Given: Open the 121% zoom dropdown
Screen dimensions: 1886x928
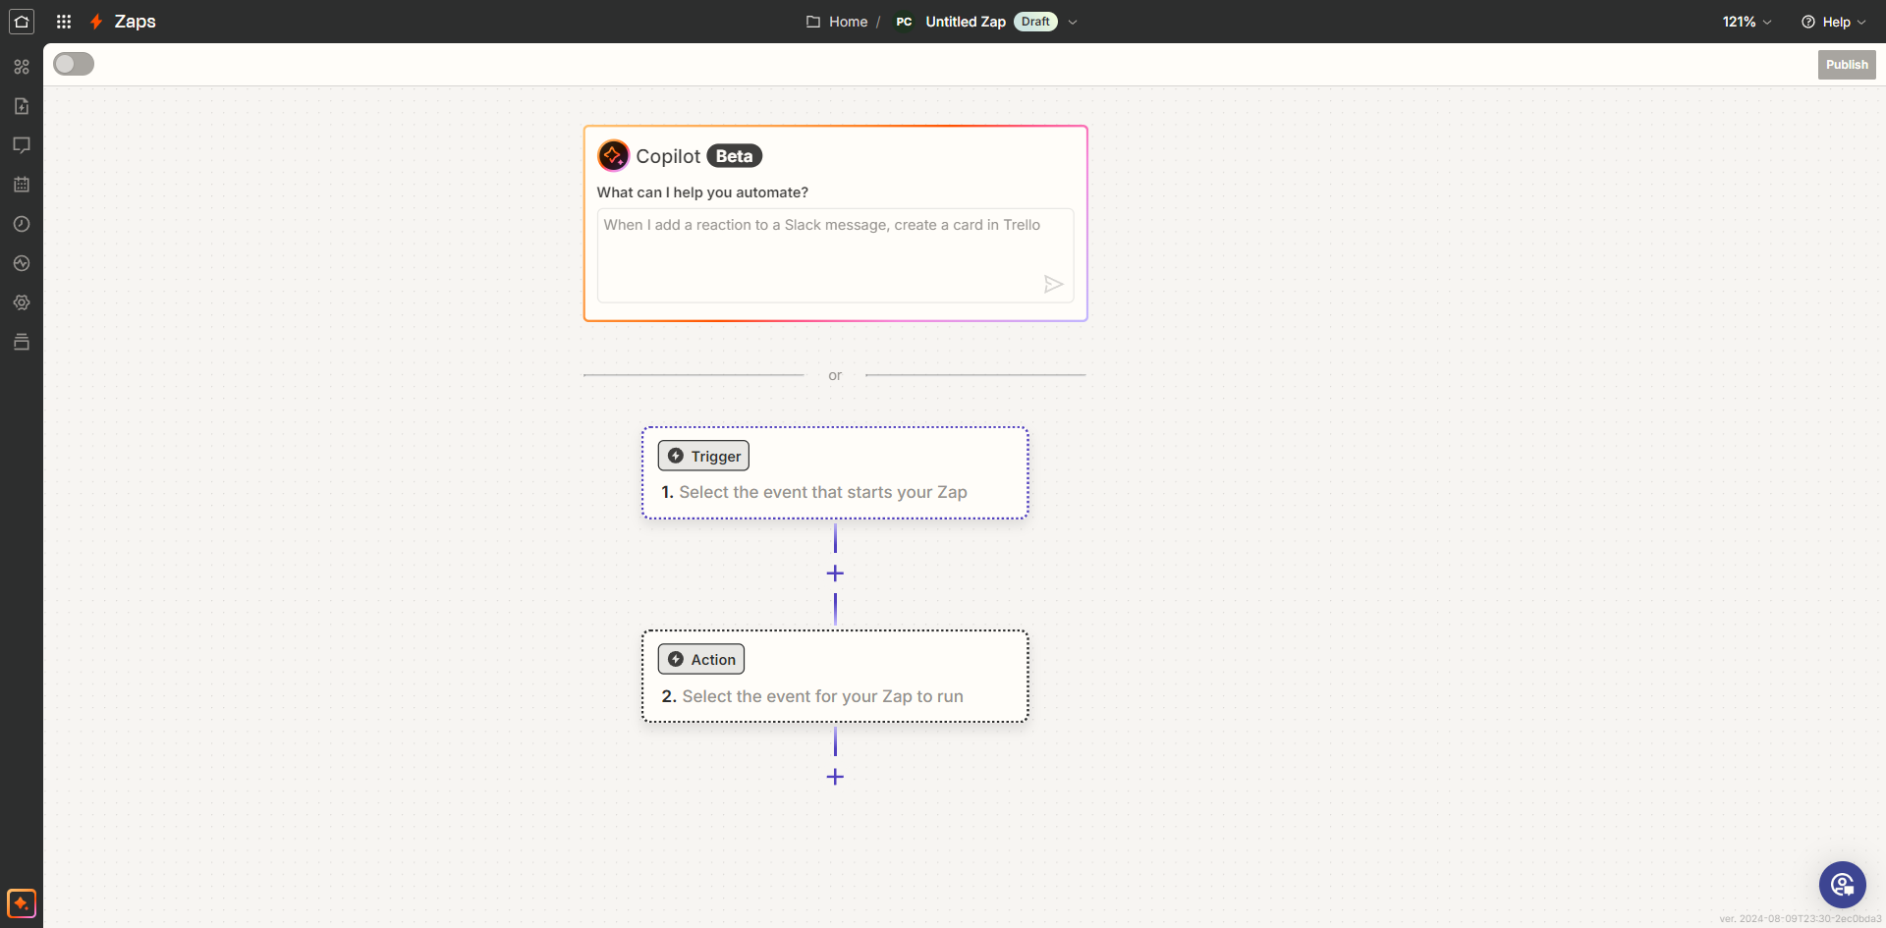Looking at the screenshot, I should [1747, 22].
